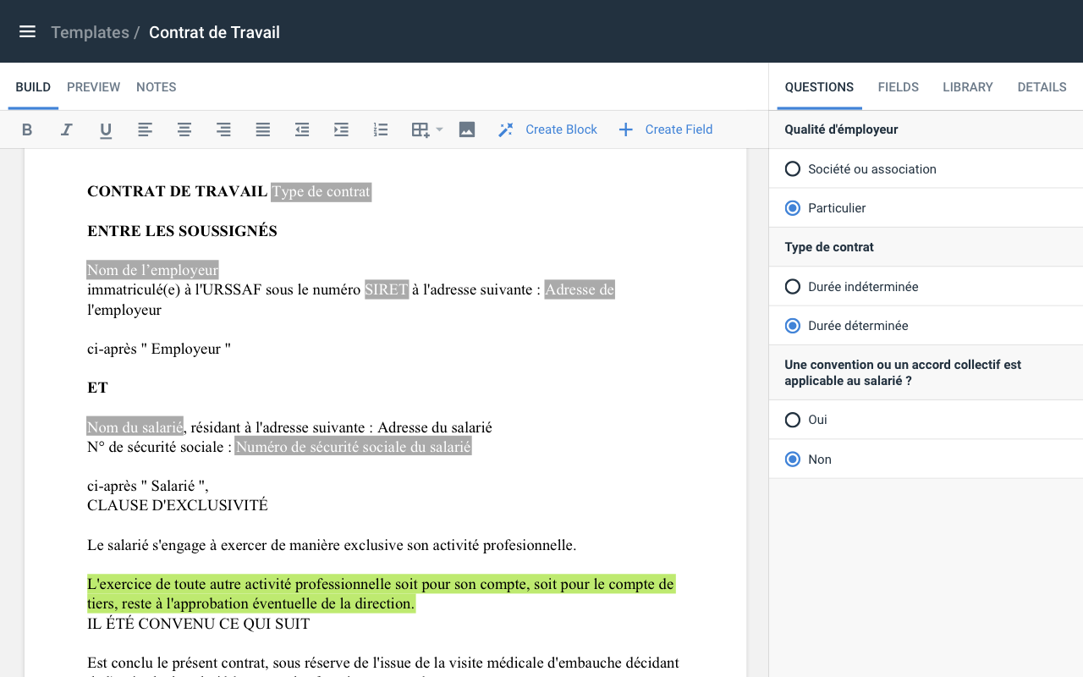Open the LIBRARY tab

click(968, 87)
